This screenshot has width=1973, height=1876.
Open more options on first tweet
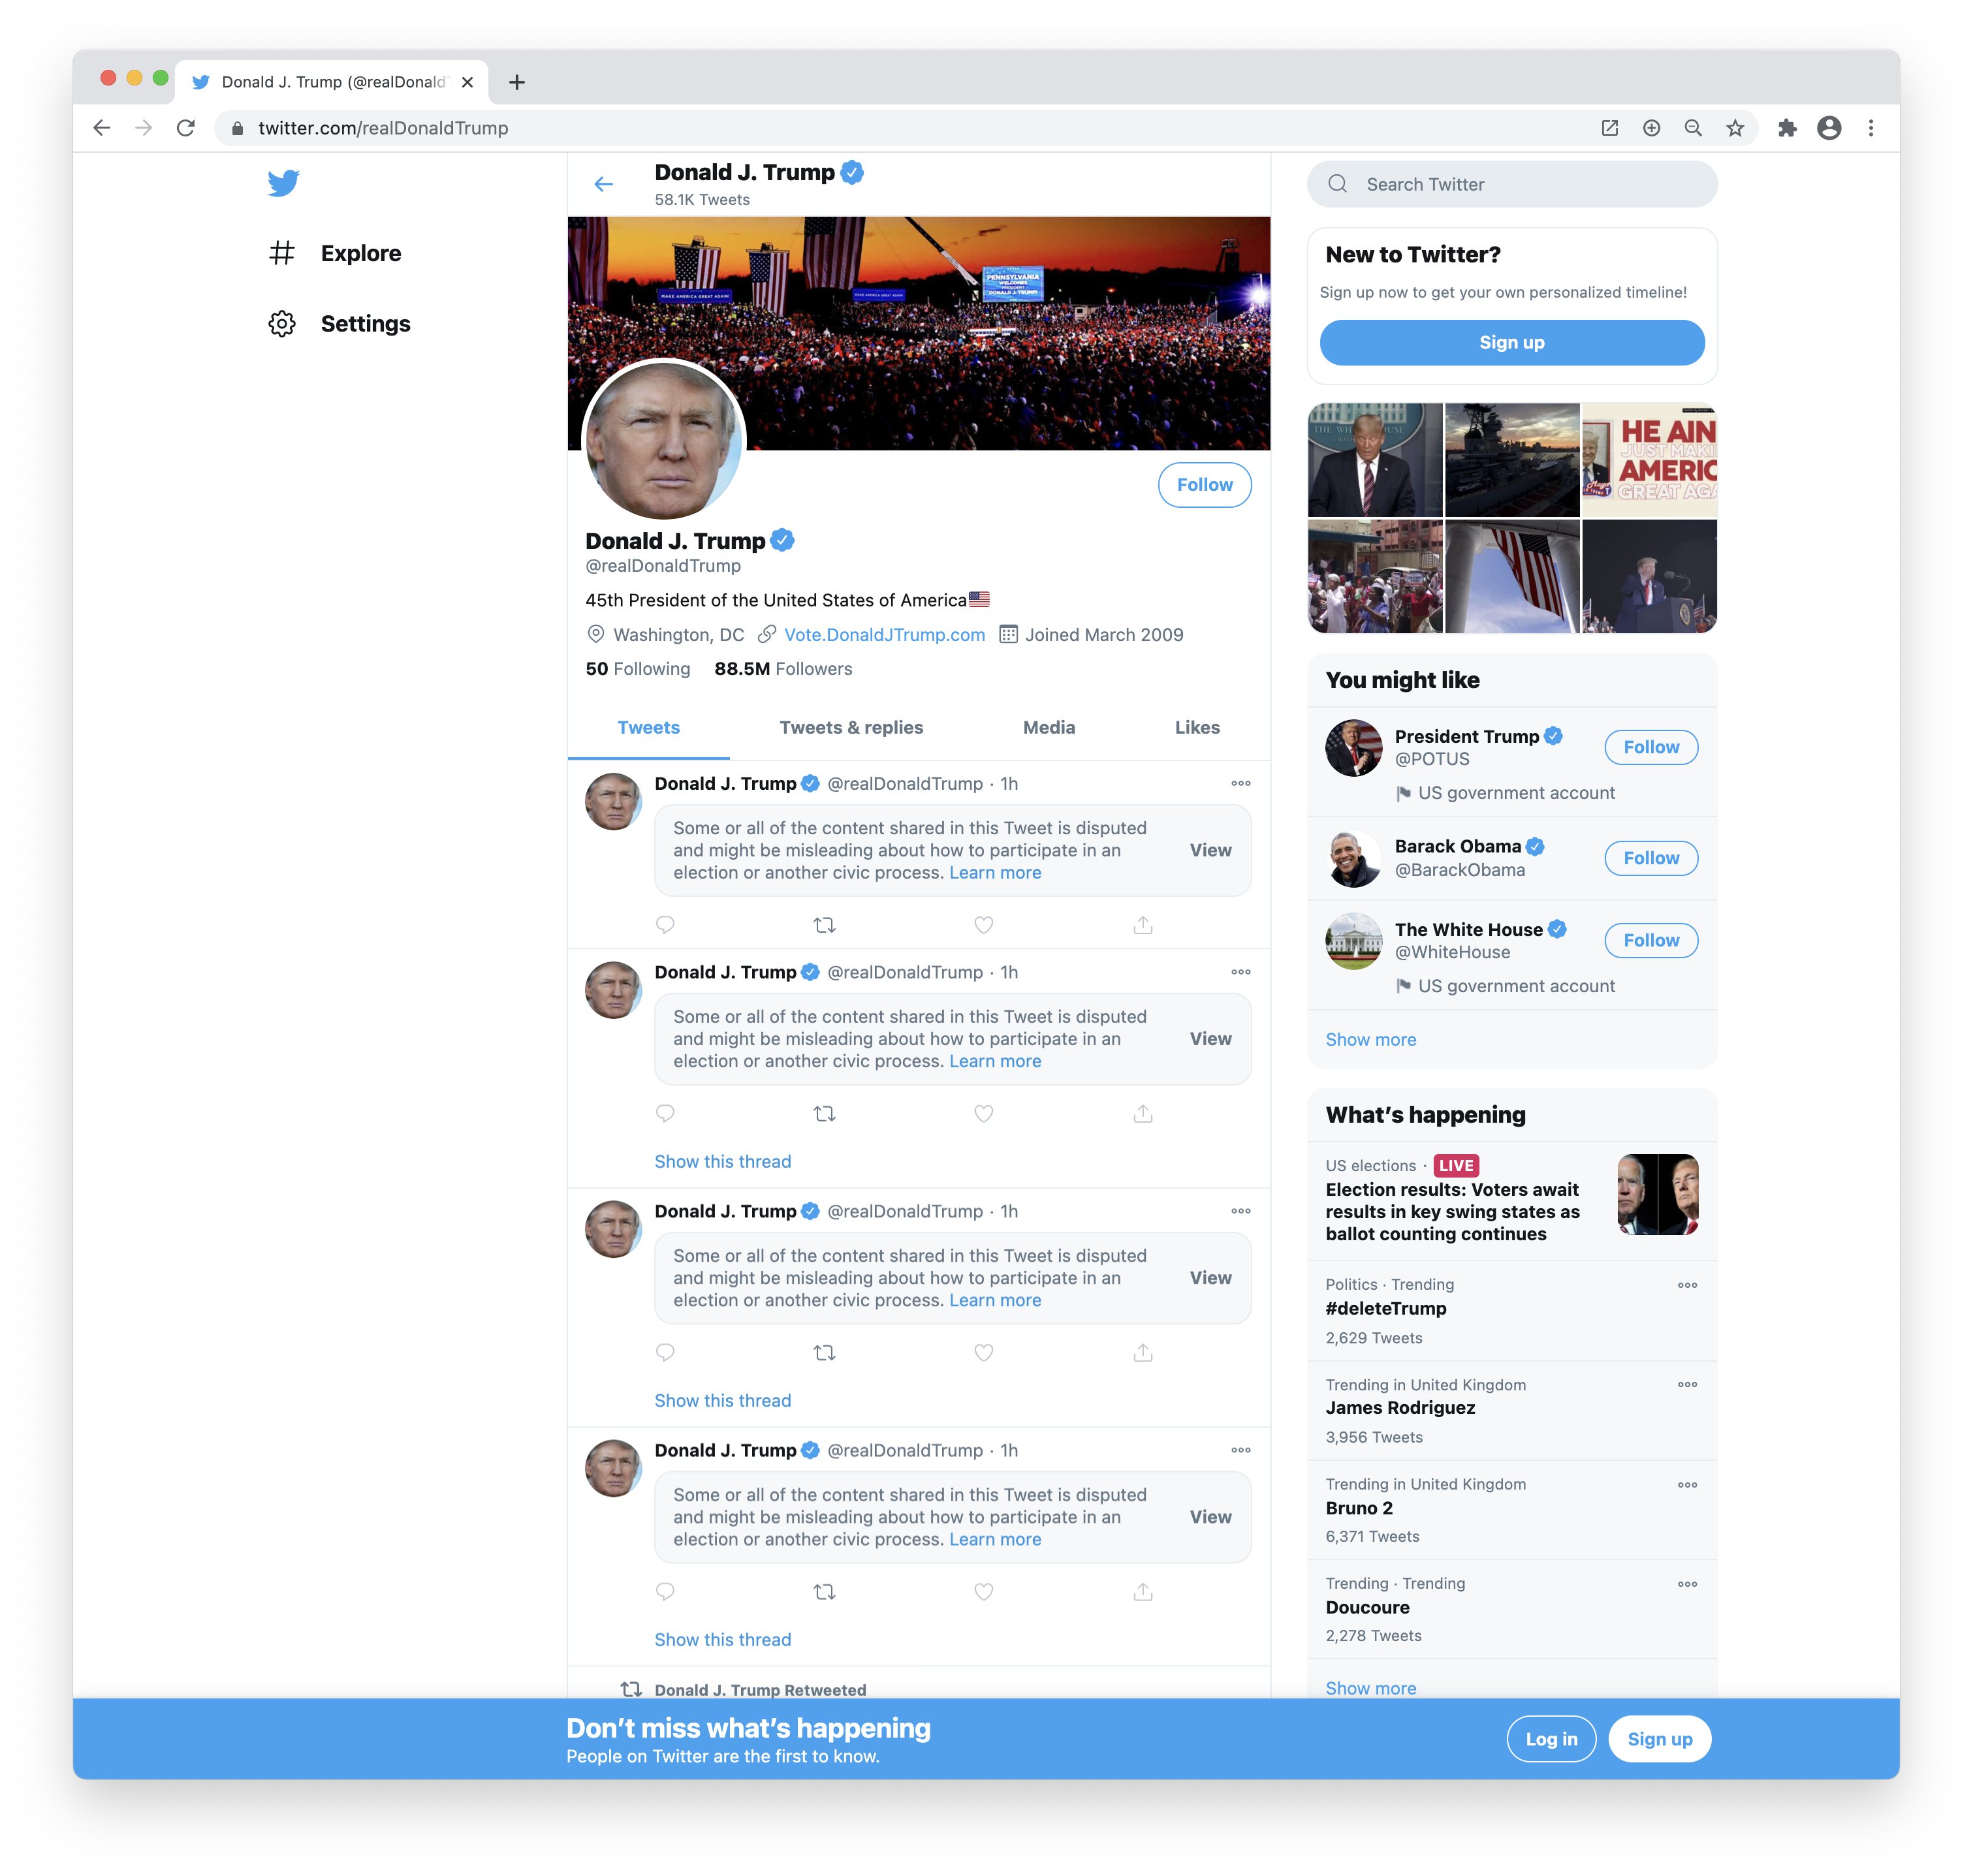[1240, 784]
